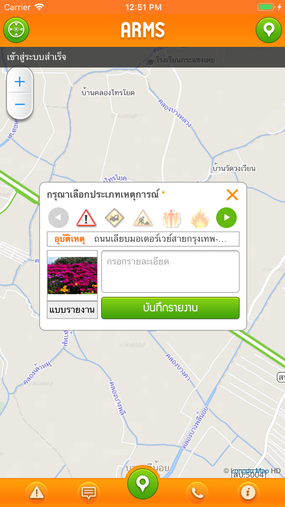
Task: Tap the บันทึกรายงาน save report button
Action: click(170, 308)
